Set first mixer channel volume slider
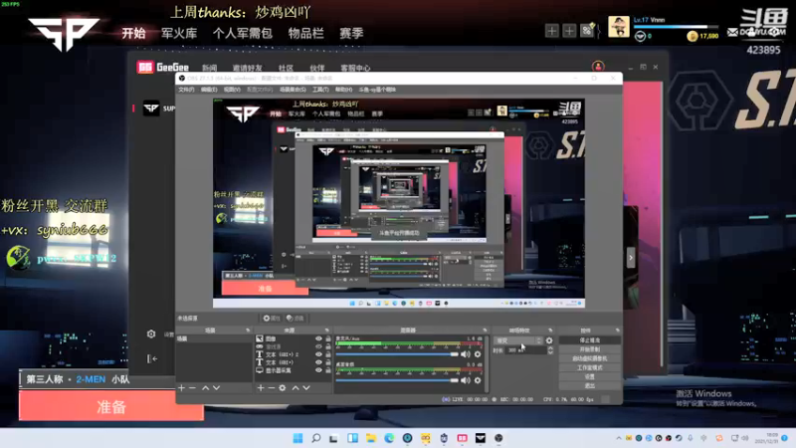Image resolution: width=796 pixels, height=448 pixels. tap(397, 354)
